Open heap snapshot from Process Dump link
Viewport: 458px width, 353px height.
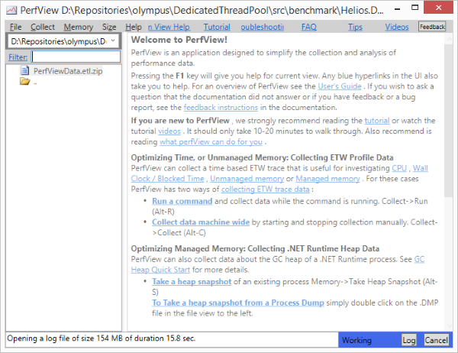coord(237,303)
